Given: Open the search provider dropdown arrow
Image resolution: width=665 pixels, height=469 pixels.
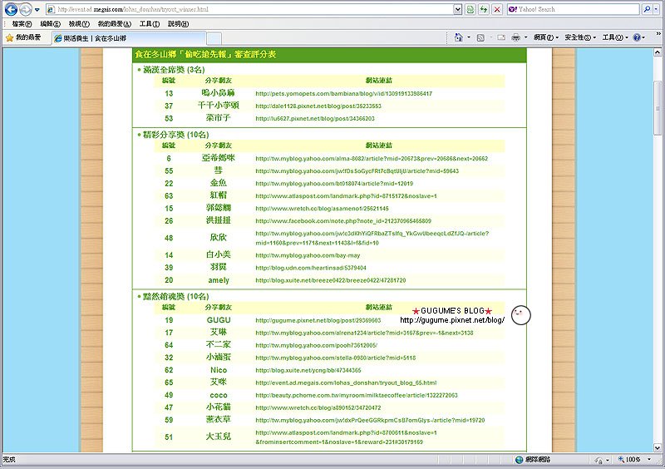Looking at the screenshot, I should click(655, 9).
